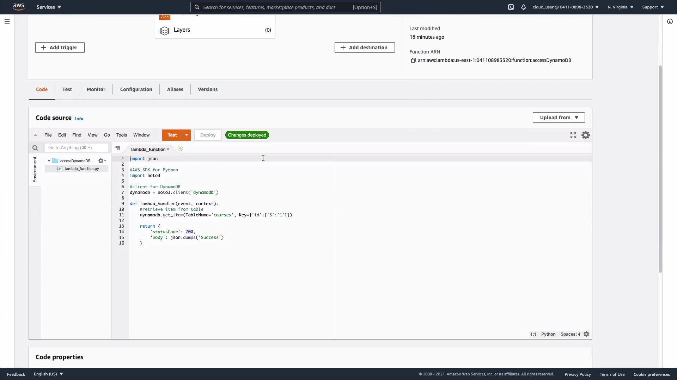Switch to the Configuration tab
Screen dimensions: 677x380
point(136,89)
